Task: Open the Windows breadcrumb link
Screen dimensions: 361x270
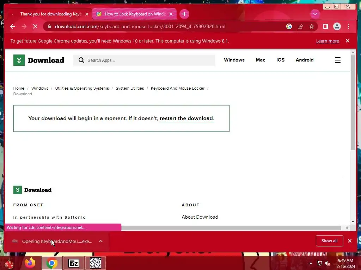Action: click(x=39, y=88)
